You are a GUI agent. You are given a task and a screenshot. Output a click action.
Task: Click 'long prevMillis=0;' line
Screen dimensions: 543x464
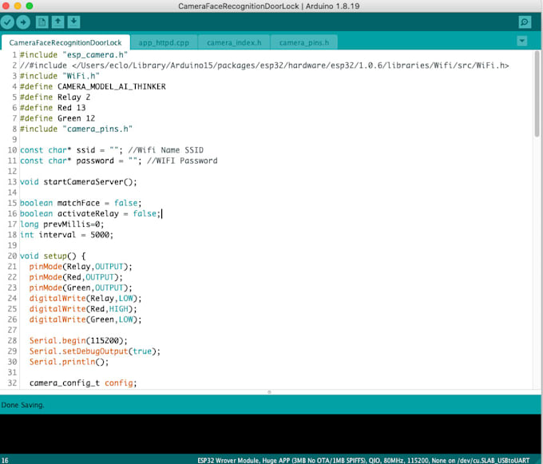tap(62, 224)
